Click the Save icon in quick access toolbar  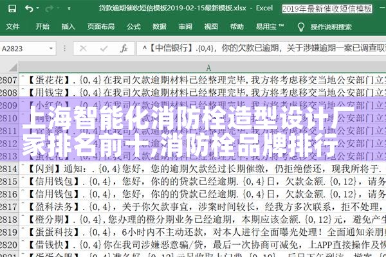pyautogui.click(x=12, y=8)
